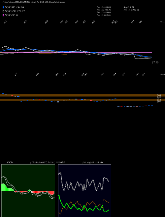
Task: Click the MACD: label
Action: [x=10, y=162]
